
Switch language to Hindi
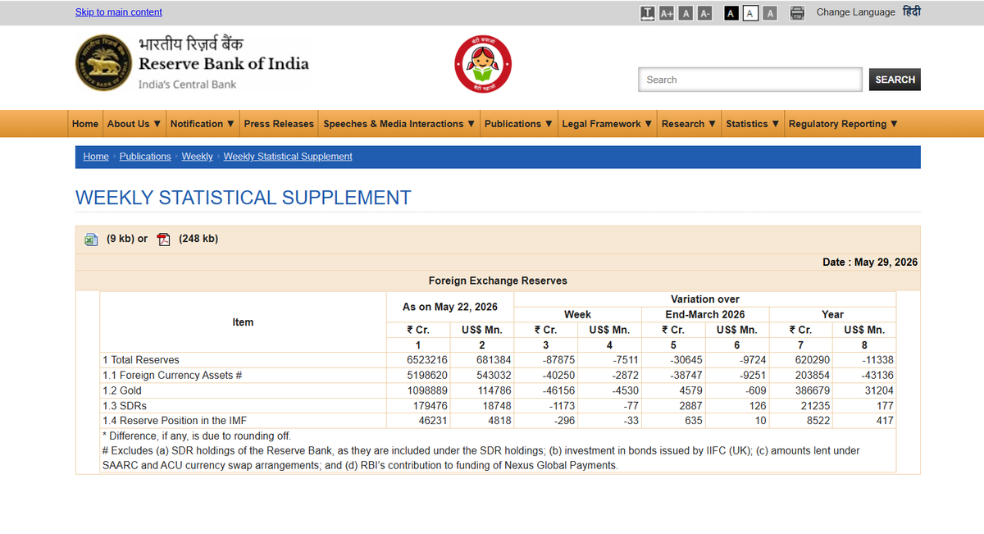pyautogui.click(x=912, y=11)
